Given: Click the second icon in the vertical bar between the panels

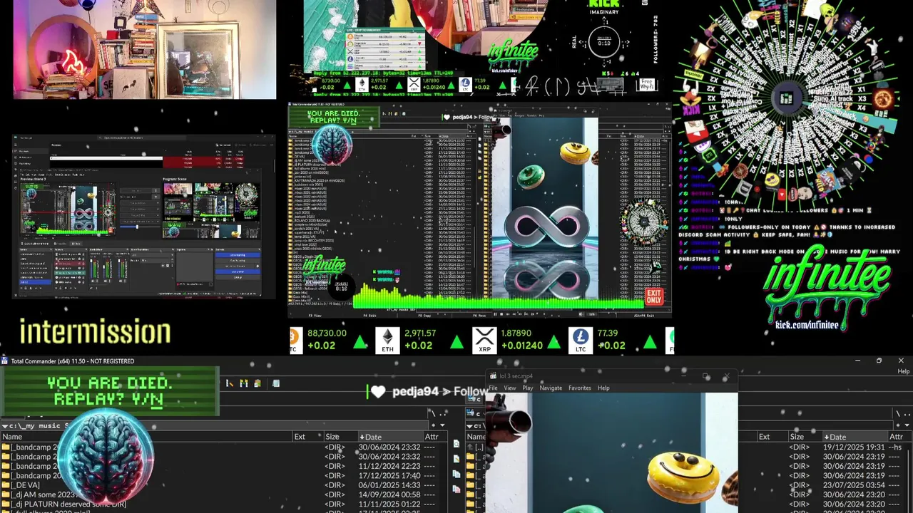Looking at the screenshot, I should [x=456, y=458].
